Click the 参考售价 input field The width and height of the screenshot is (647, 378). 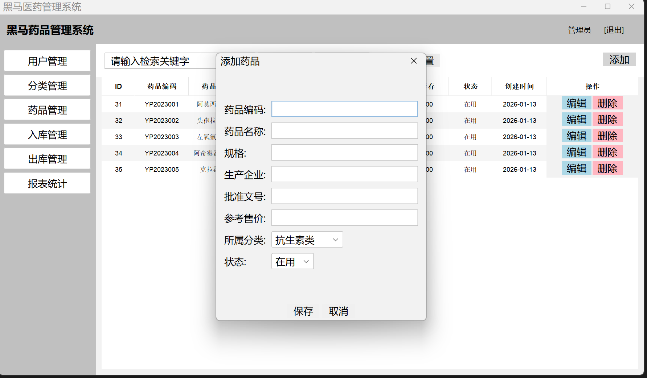point(344,218)
